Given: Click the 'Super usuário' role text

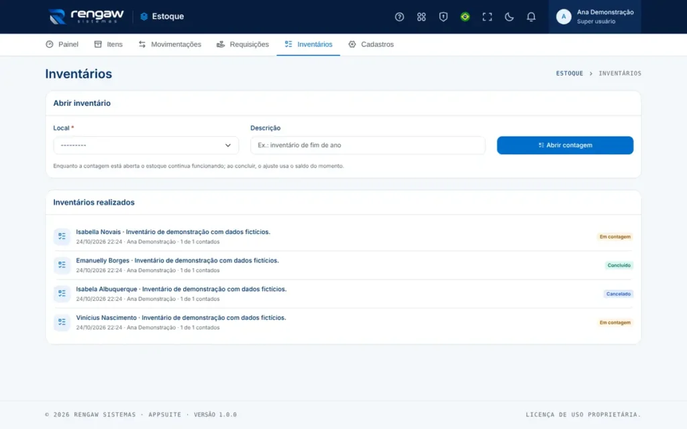Looking at the screenshot, I should coord(596,21).
